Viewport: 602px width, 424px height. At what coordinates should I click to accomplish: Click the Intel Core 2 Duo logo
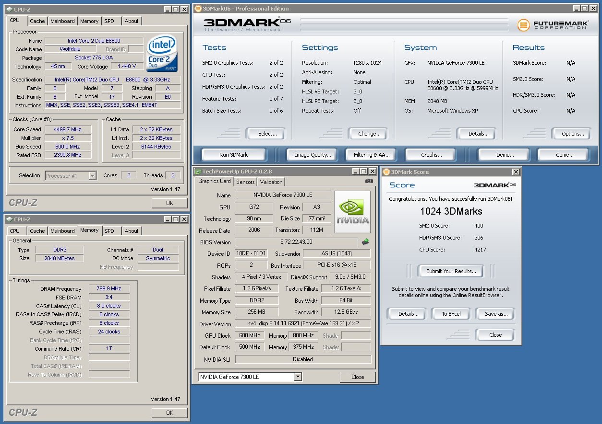pyautogui.click(x=162, y=54)
